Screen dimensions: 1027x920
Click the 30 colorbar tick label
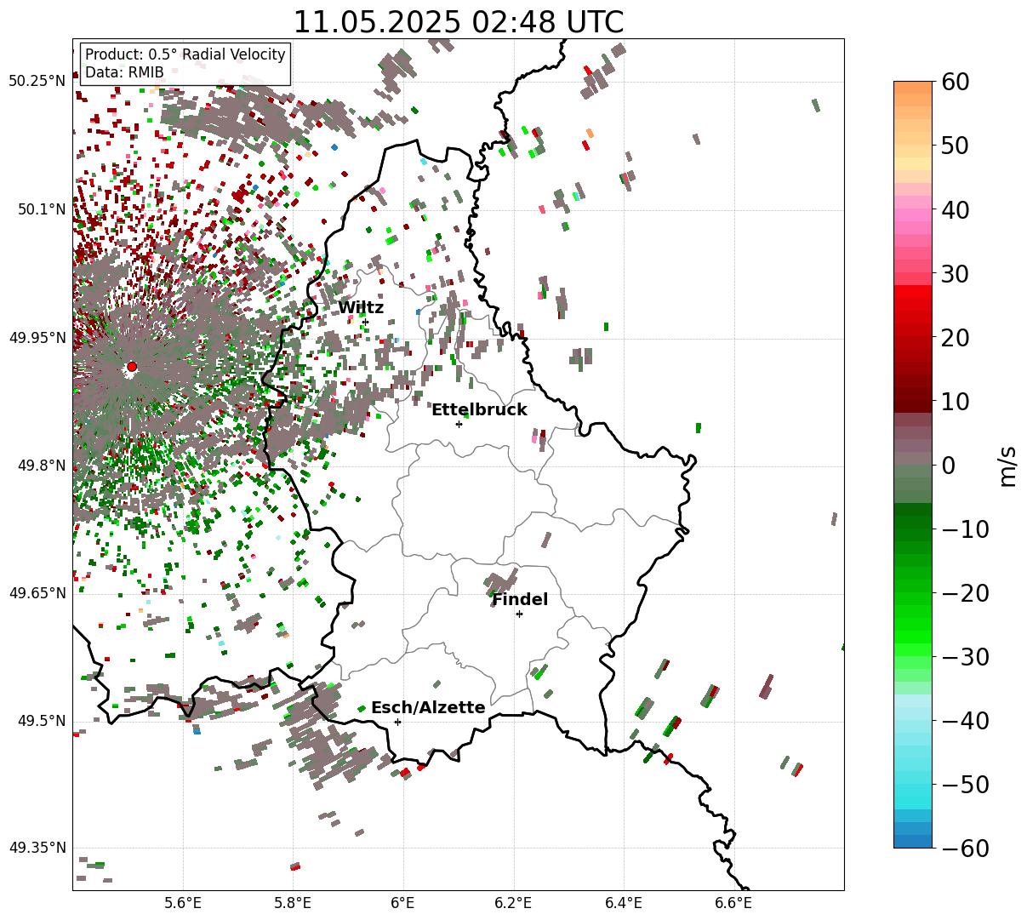955,273
